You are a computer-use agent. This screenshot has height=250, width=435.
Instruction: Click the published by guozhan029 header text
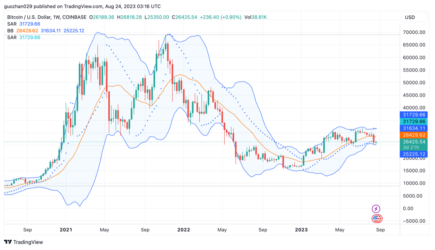point(82,6)
